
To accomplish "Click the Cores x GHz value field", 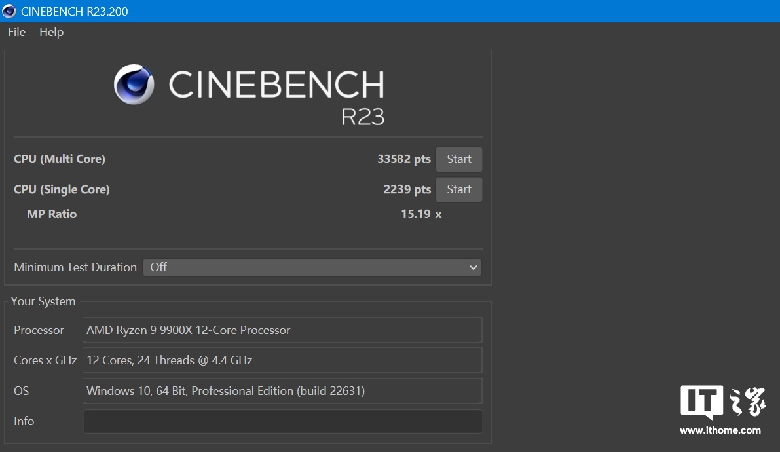I will (x=282, y=360).
